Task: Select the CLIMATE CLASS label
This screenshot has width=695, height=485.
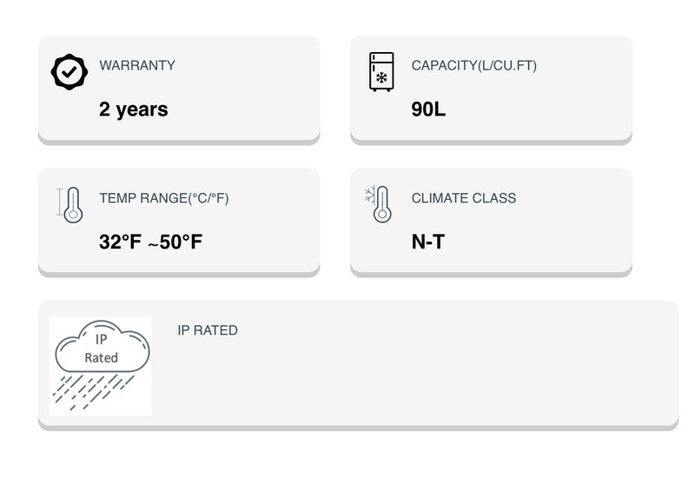Action: 464,198
